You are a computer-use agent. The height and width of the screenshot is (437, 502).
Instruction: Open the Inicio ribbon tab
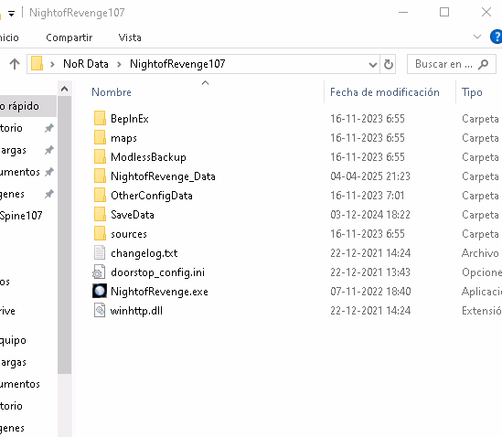[x=9, y=37]
